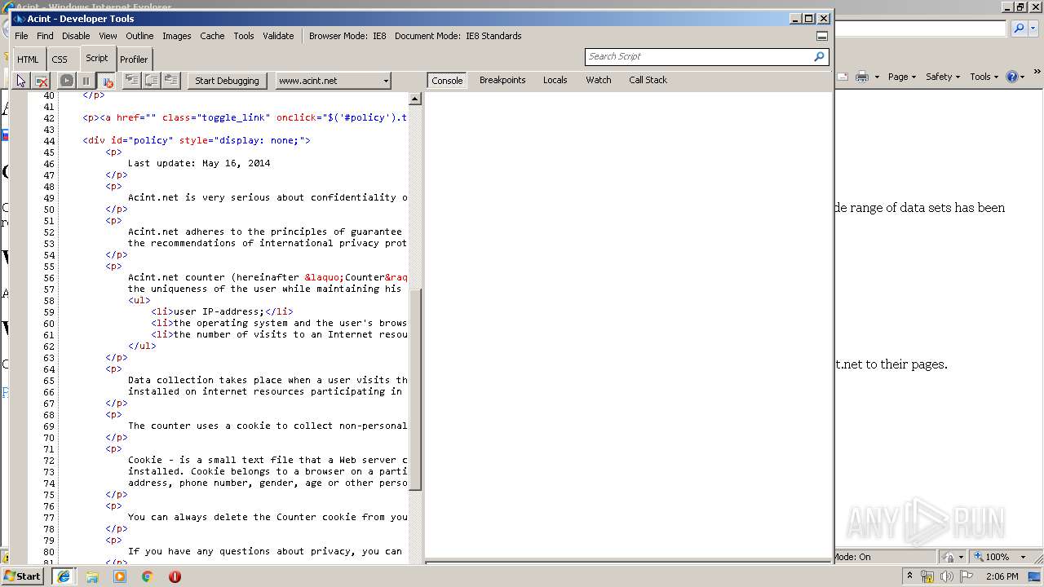Open the IE Tools command bar dropdown
Image resolution: width=1044 pixels, height=587 pixels.
click(984, 77)
